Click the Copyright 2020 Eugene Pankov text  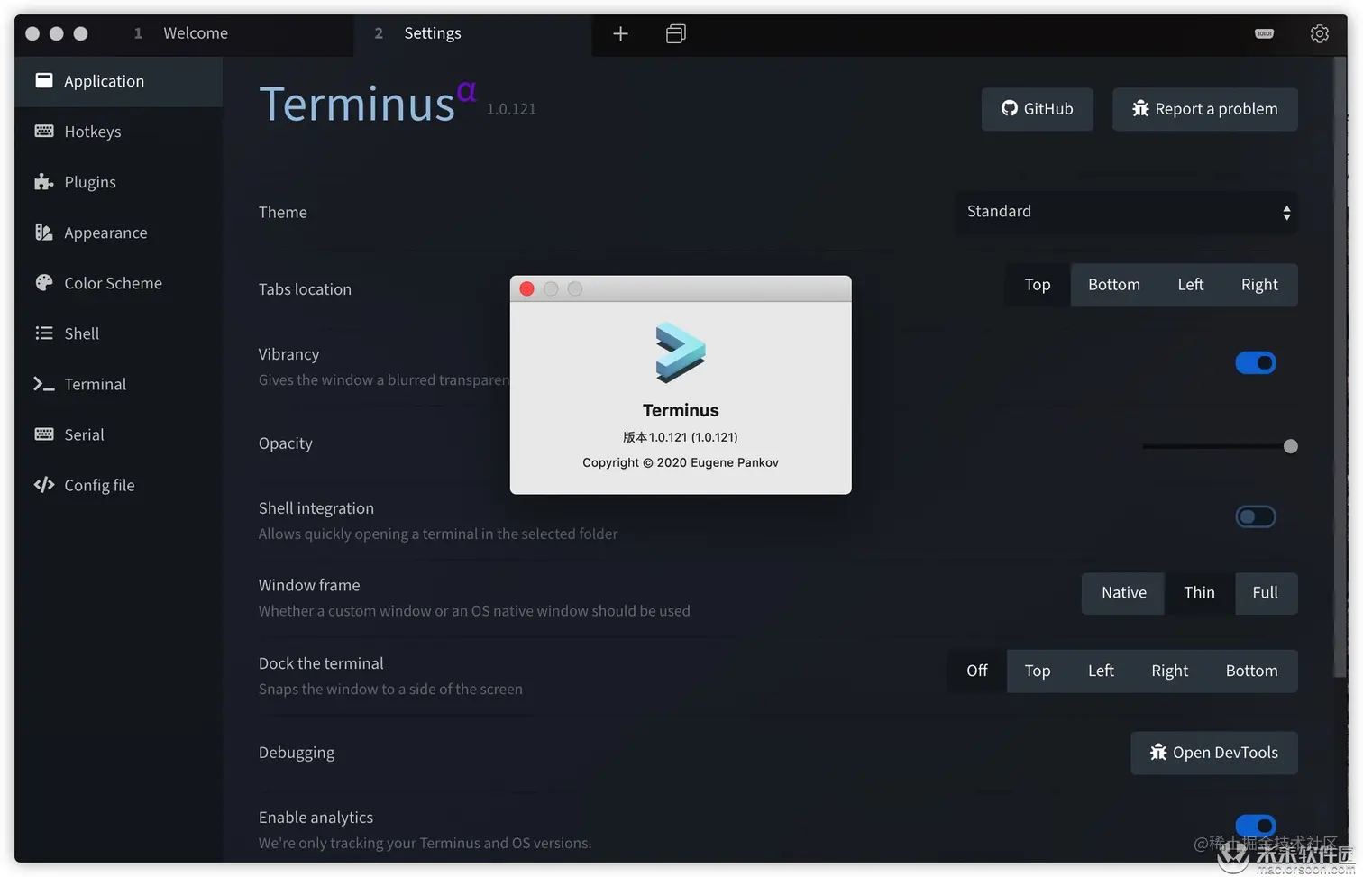point(681,462)
